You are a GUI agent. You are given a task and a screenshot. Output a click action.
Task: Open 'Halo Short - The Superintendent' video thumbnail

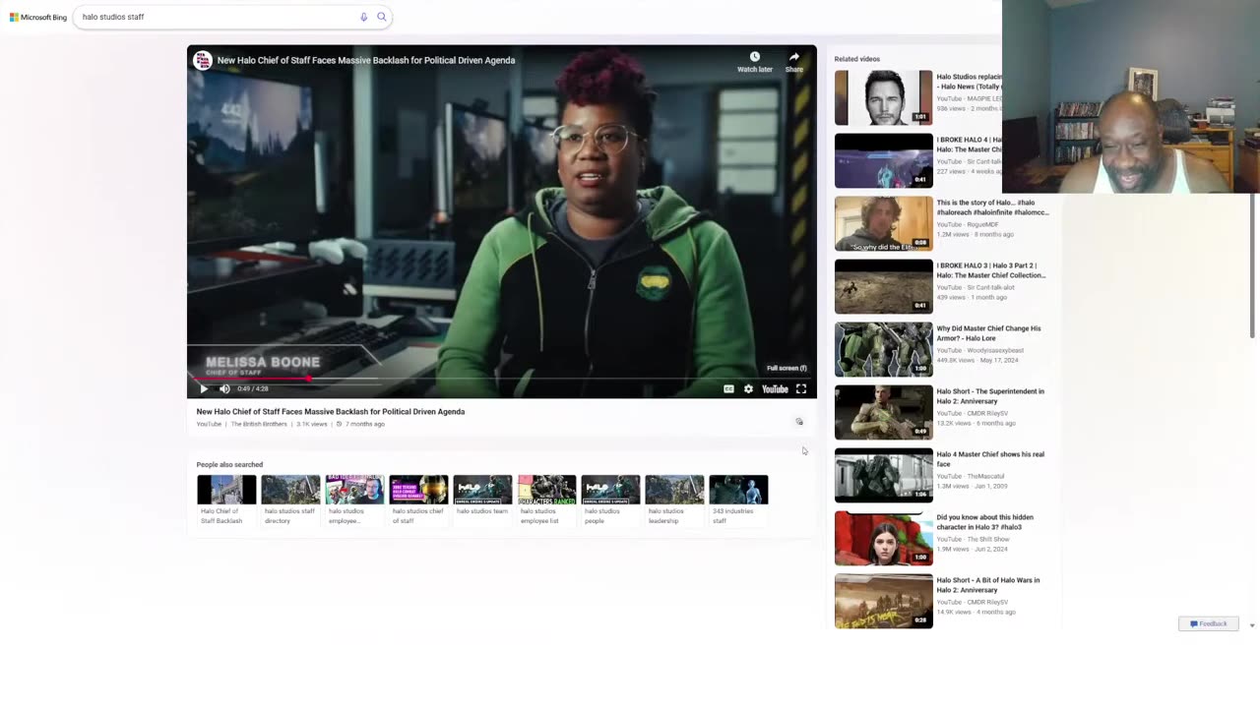[883, 412]
